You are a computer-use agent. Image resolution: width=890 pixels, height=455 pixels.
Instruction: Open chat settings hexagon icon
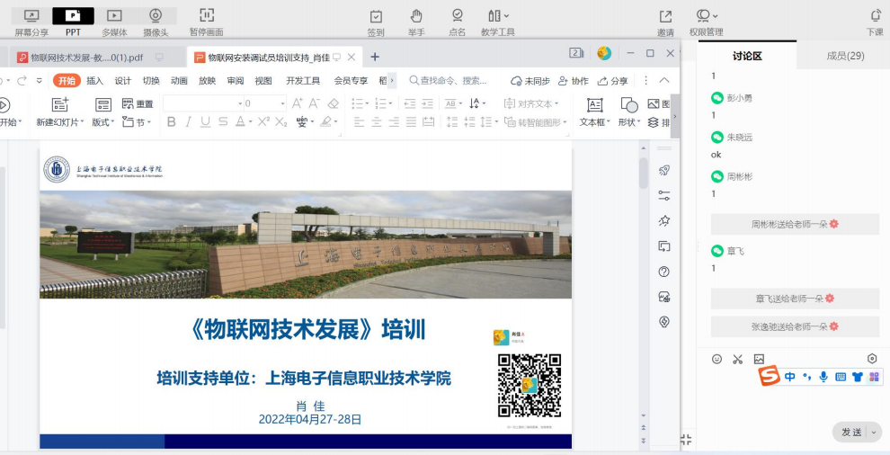[x=871, y=359]
